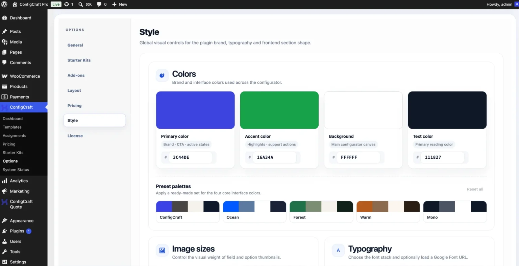The image size is (519, 266).
Task: Click the Media icon in sidebar
Action: (x=4, y=42)
